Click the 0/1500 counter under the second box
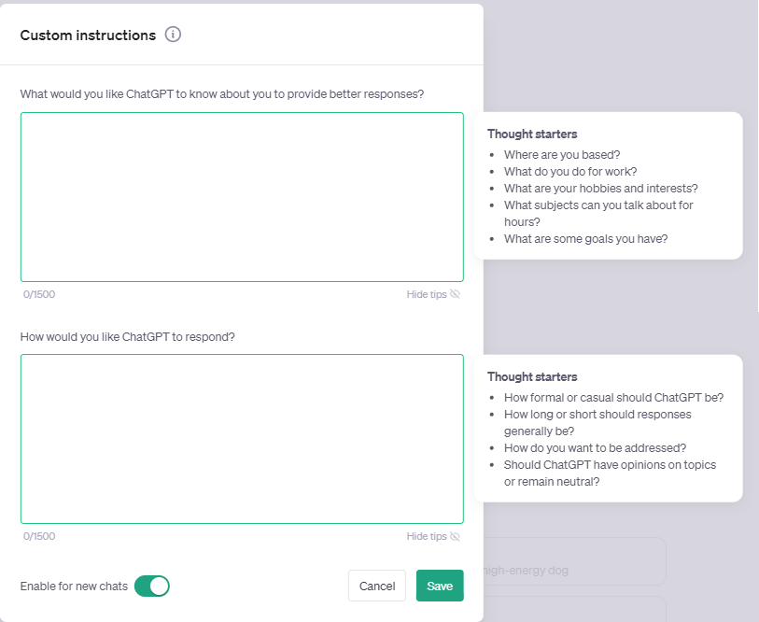 (x=39, y=536)
